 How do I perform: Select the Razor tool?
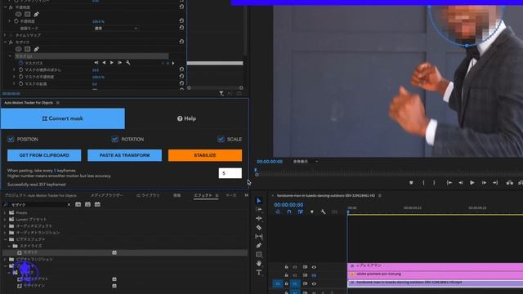pos(259,228)
